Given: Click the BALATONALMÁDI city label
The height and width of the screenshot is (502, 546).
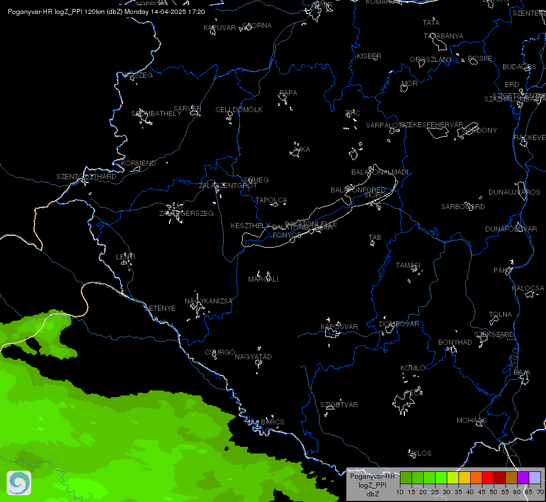Looking at the screenshot, I should click(380, 172).
